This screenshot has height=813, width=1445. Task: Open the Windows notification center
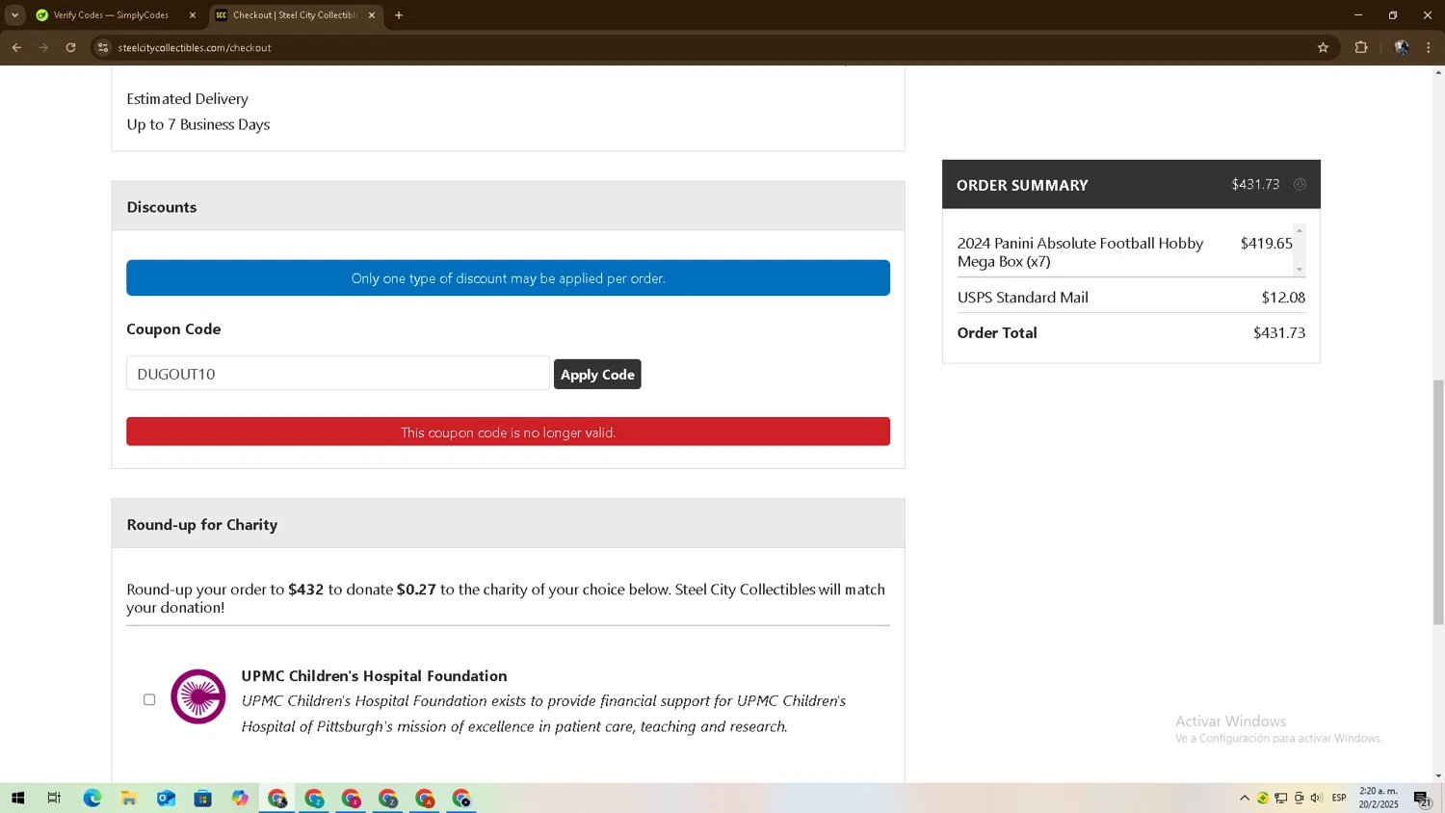[x=1422, y=798]
